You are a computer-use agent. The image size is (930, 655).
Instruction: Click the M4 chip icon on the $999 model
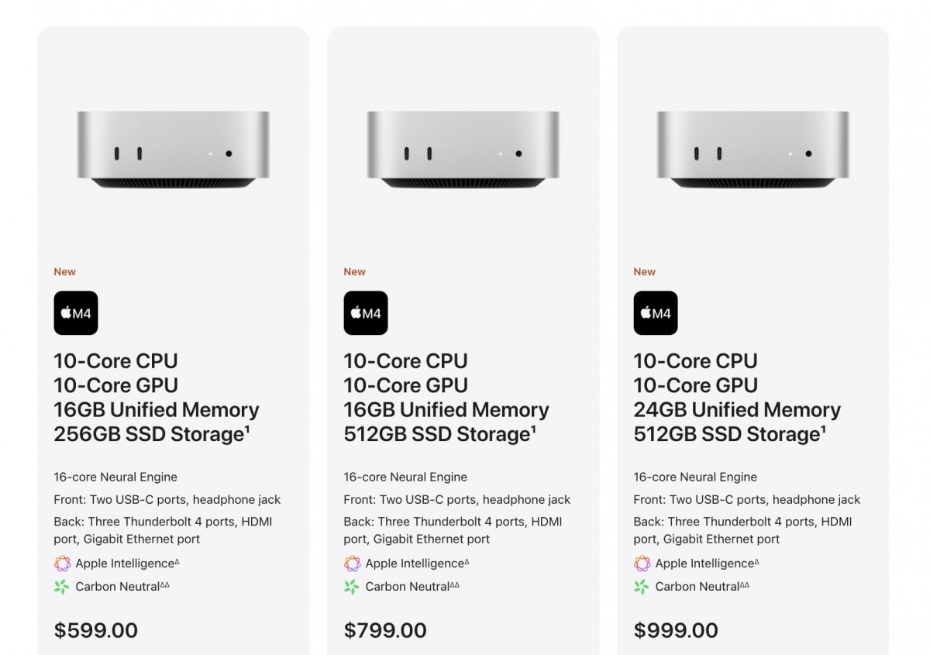tap(656, 313)
